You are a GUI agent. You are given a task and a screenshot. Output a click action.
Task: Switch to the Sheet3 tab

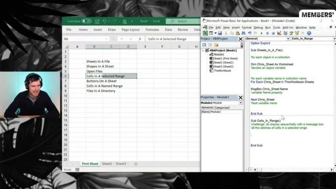point(121,164)
